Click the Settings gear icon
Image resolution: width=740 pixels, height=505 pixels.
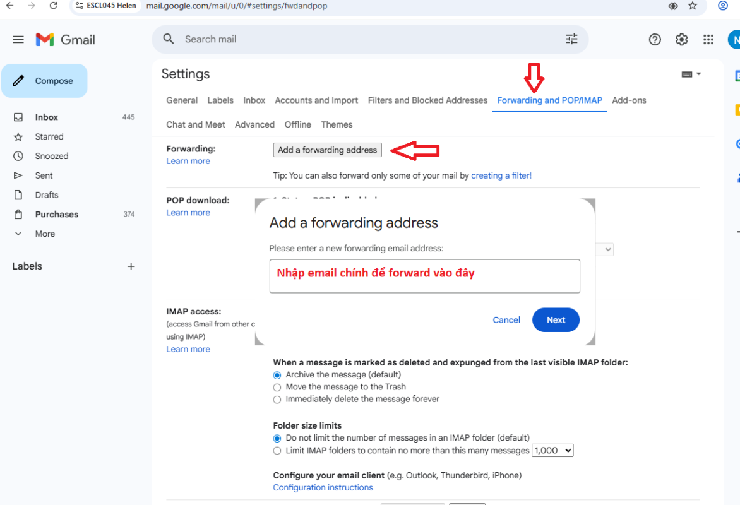coord(681,39)
